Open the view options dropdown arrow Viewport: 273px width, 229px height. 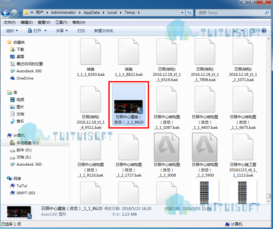click(242, 31)
